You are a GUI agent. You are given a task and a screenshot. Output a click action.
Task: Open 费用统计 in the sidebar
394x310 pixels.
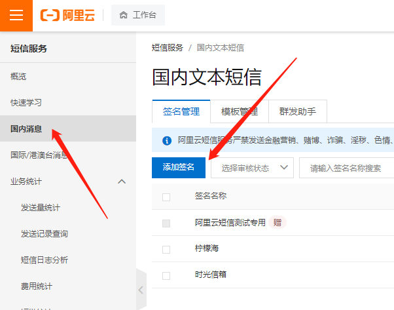[37, 286]
